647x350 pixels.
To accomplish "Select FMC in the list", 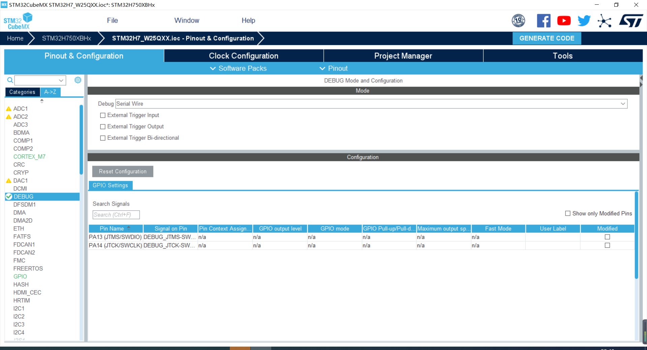I will tap(19, 260).
